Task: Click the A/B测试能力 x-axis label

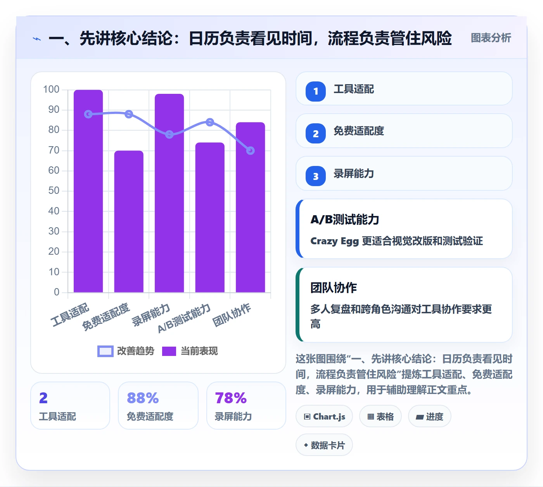Action: coord(185,319)
